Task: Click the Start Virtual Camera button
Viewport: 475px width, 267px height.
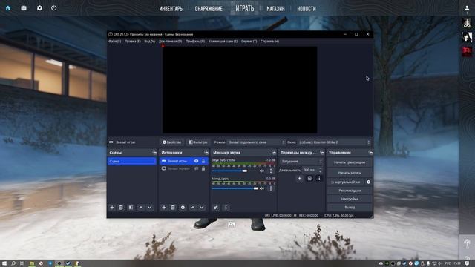Action: (346, 182)
